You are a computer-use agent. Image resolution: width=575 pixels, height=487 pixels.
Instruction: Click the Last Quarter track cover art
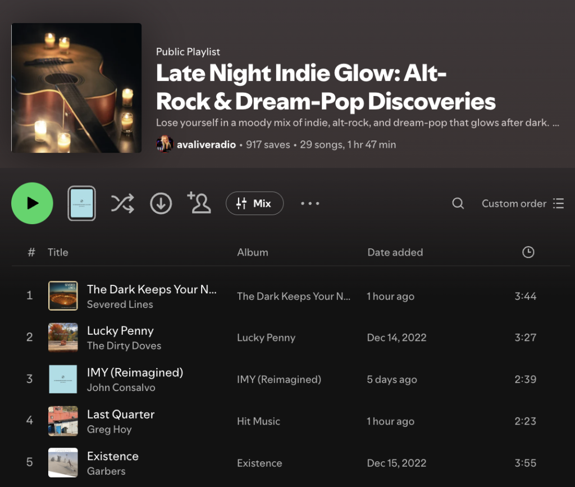[x=63, y=421]
